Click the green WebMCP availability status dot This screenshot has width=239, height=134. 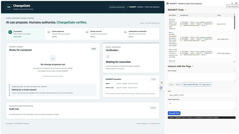tap(128, 7)
